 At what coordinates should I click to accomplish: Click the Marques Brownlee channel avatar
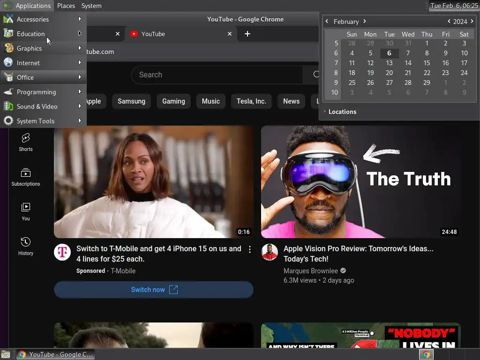point(270,252)
